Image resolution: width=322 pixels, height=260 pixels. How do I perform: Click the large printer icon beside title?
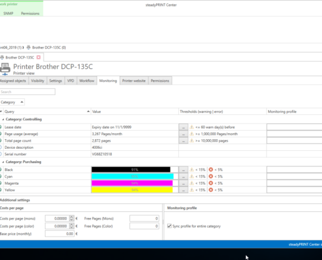click(5, 69)
